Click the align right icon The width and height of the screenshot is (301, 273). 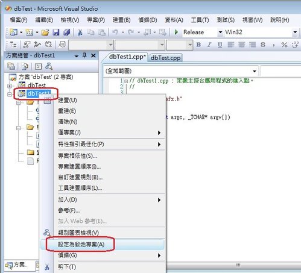pos(252,45)
